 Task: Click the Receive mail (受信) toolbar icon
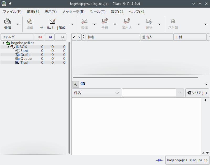point(8,21)
